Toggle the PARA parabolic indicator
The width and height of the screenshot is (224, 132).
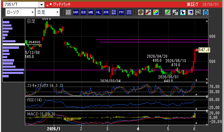[114, 12]
